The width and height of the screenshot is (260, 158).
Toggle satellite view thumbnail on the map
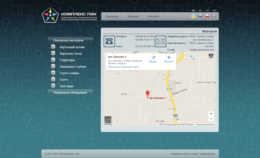point(108,120)
